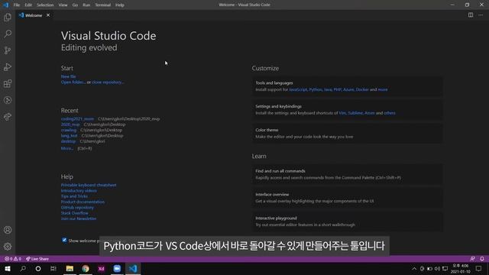Screen dimensions: 489x275
Task: Open Zoom from the taskbar
Action: tap(117, 268)
